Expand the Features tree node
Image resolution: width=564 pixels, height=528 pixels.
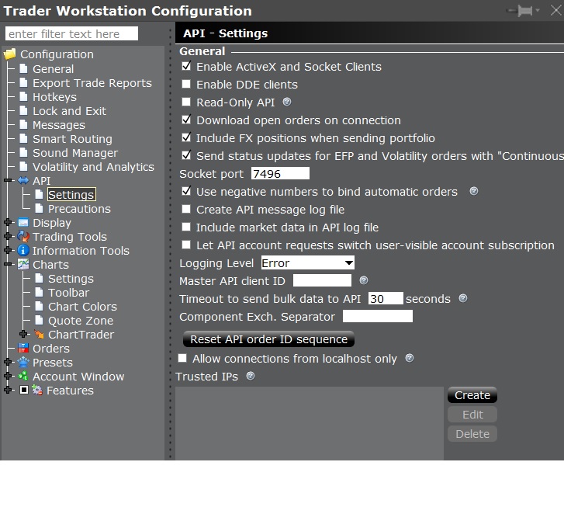coord(8,390)
